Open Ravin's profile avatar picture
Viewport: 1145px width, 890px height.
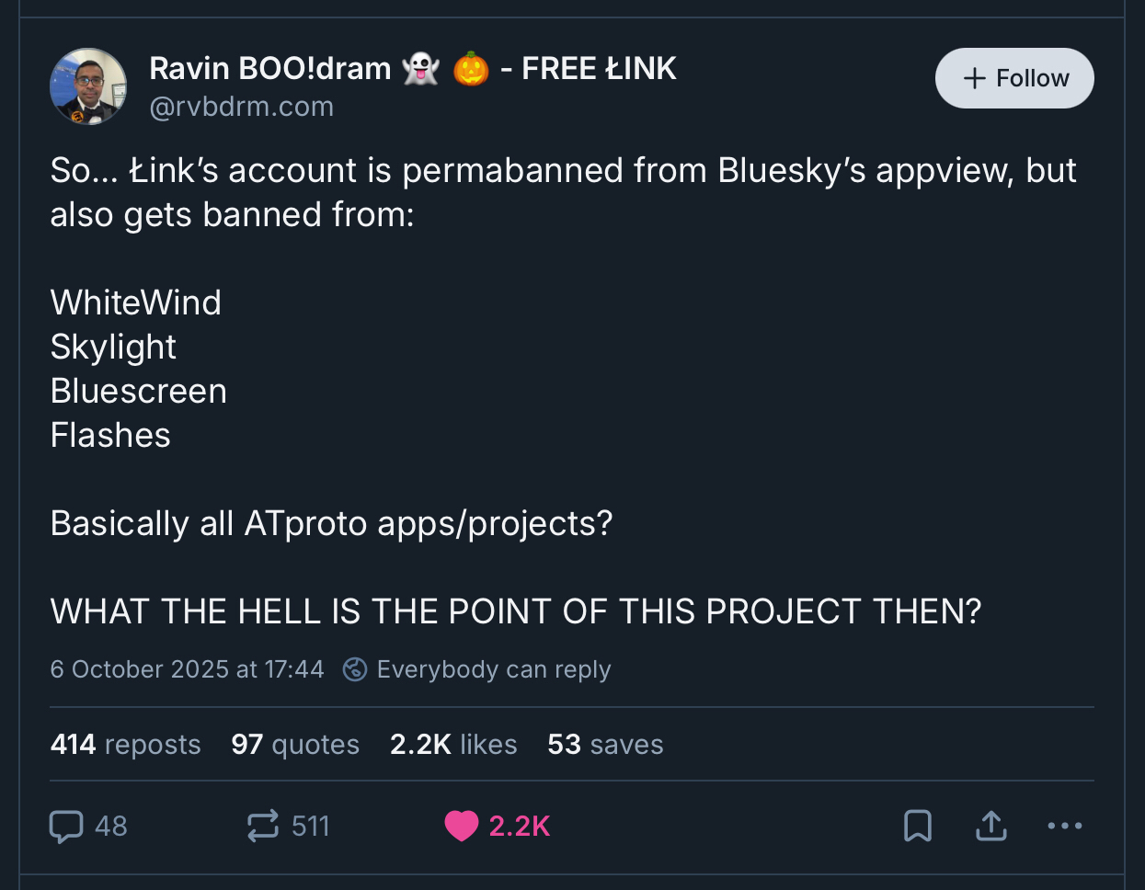coord(88,86)
